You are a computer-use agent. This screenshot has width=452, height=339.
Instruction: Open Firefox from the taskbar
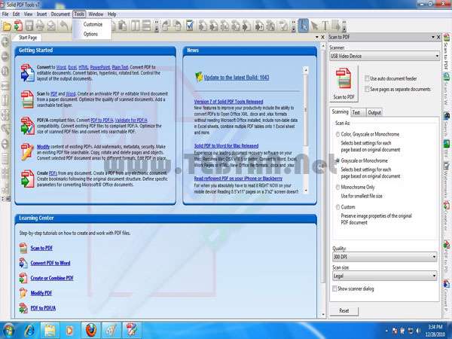[x=91, y=330]
